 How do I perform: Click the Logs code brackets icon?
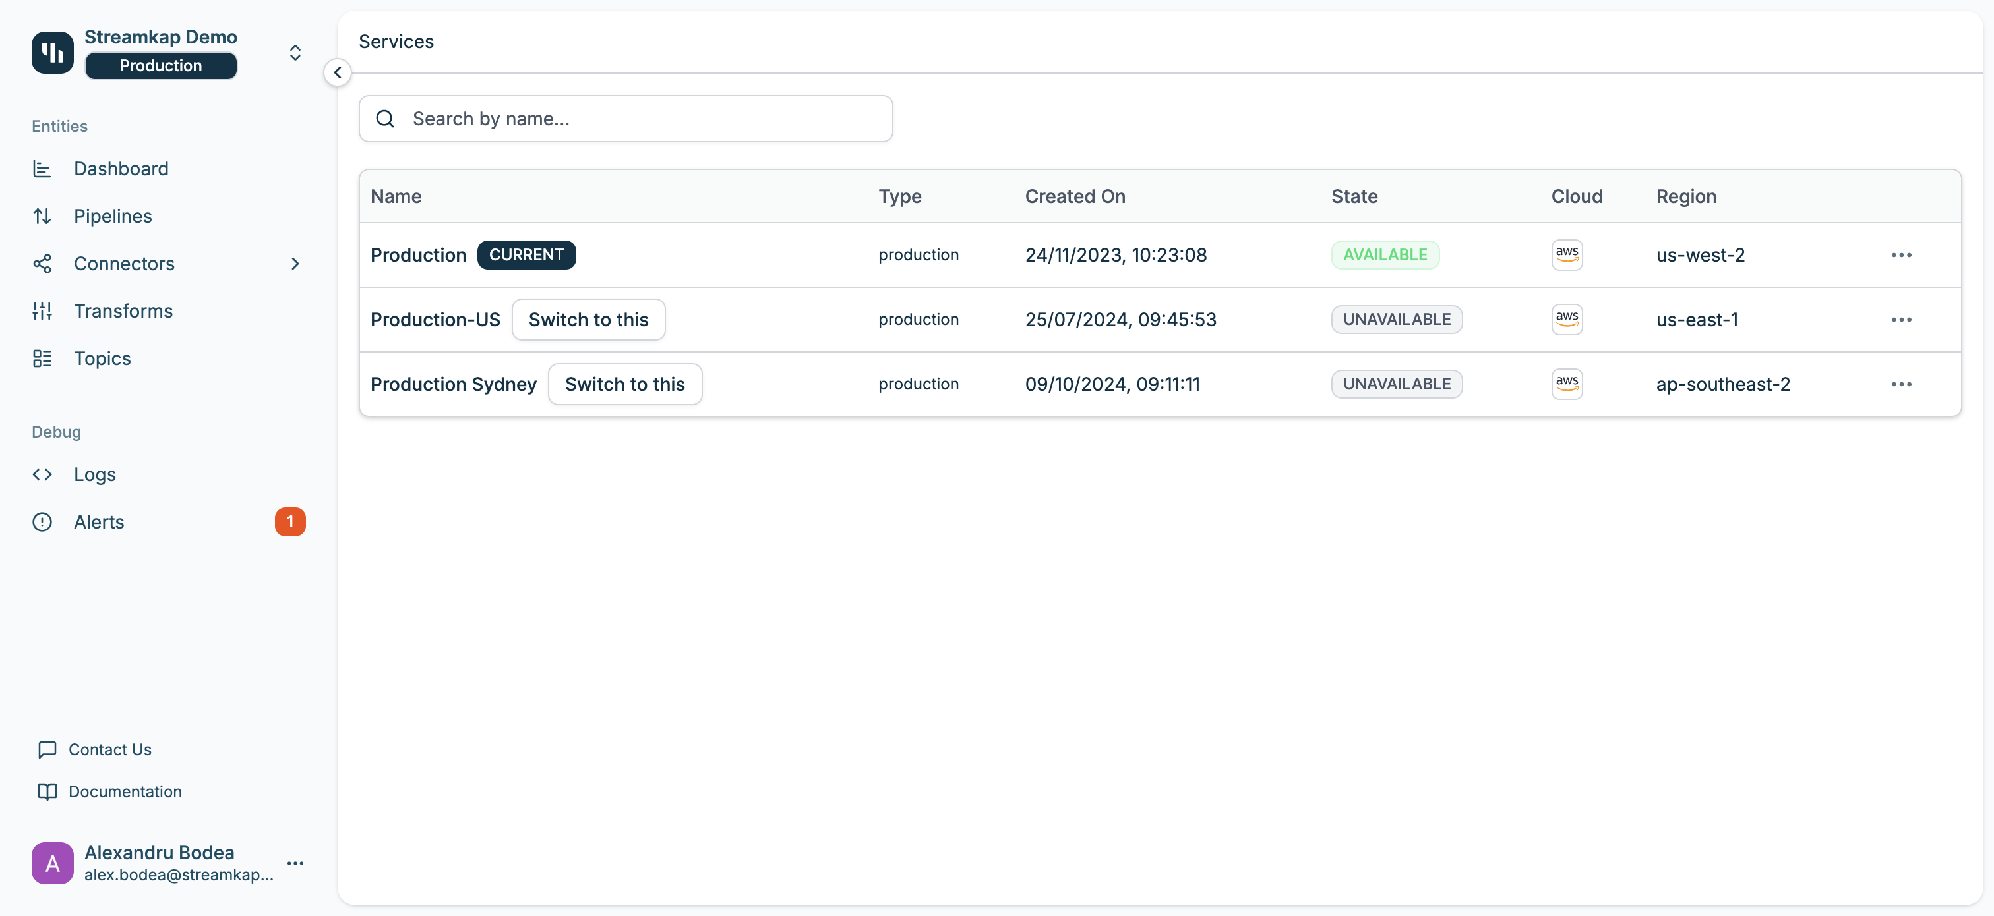(x=42, y=474)
